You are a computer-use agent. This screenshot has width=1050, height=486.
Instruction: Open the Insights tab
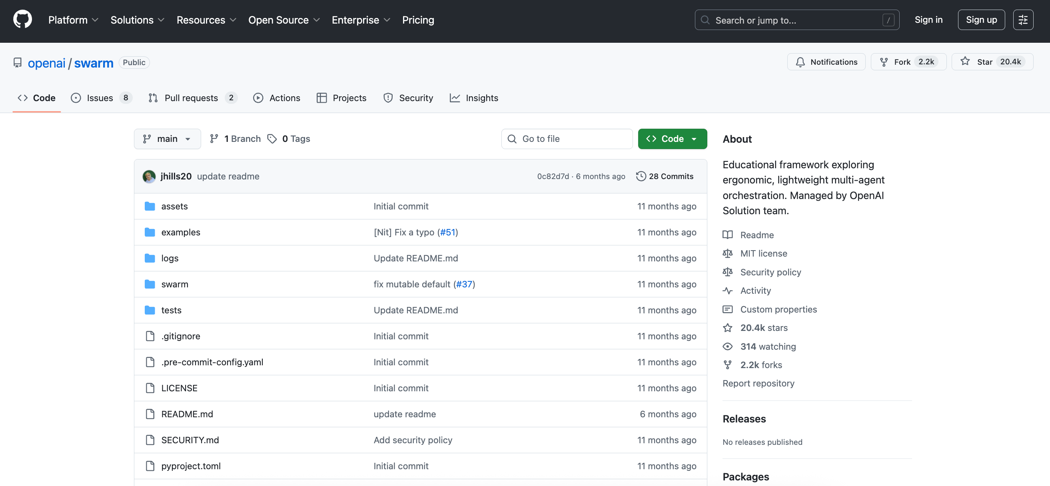474,98
